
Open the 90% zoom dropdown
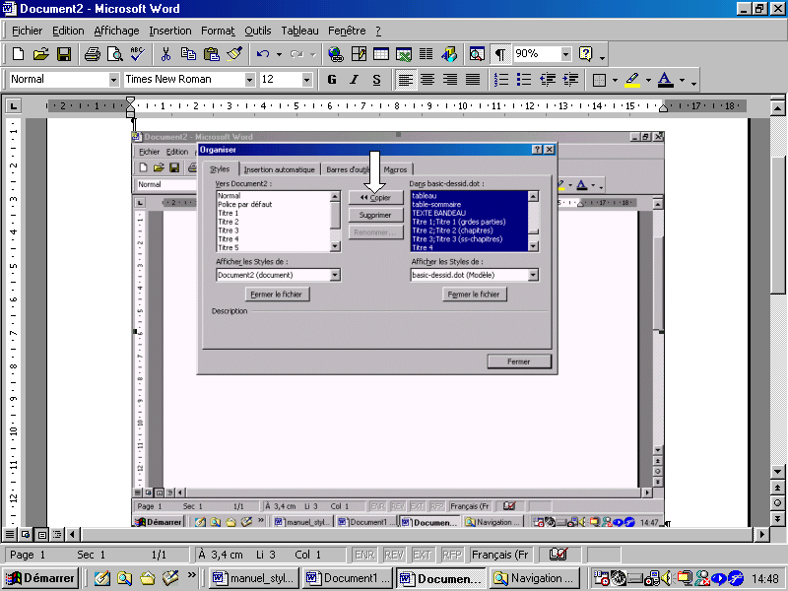pyautogui.click(x=565, y=54)
